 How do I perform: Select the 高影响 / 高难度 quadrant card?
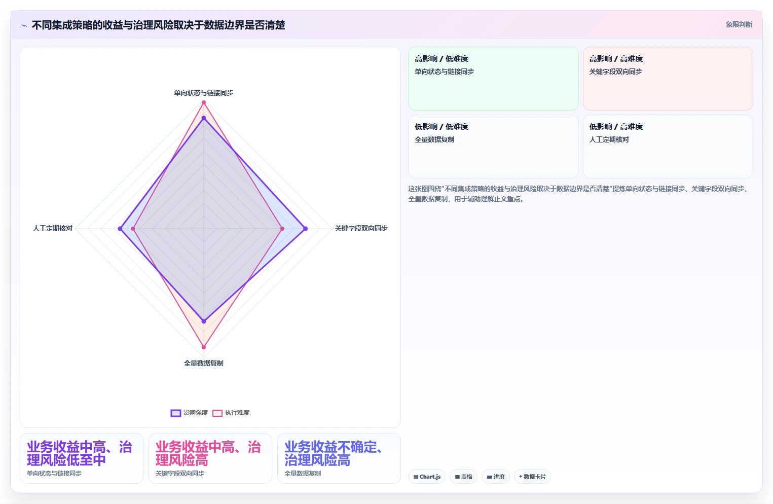coord(668,79)
